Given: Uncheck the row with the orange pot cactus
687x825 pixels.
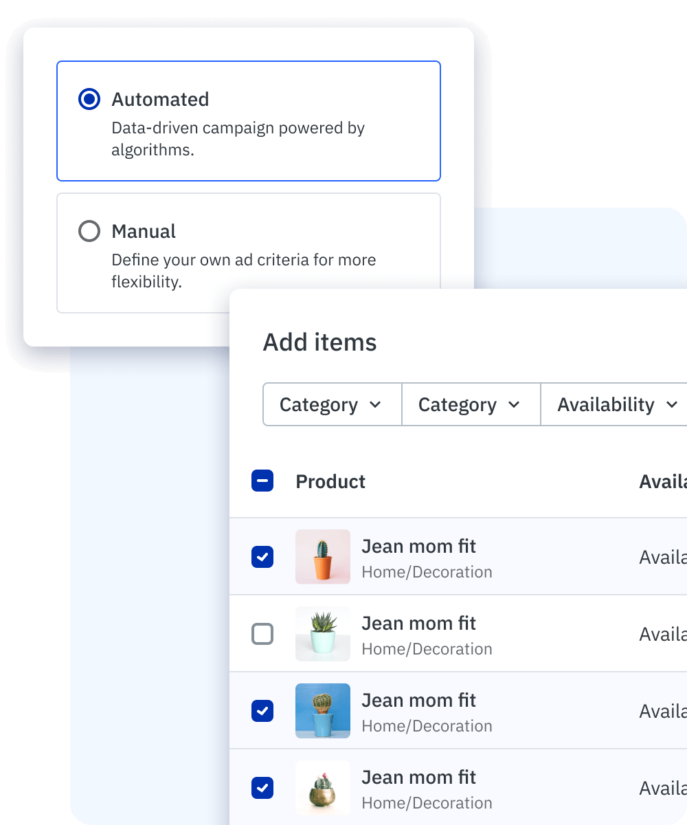Looking at the screenshot, I should [262, 557].
